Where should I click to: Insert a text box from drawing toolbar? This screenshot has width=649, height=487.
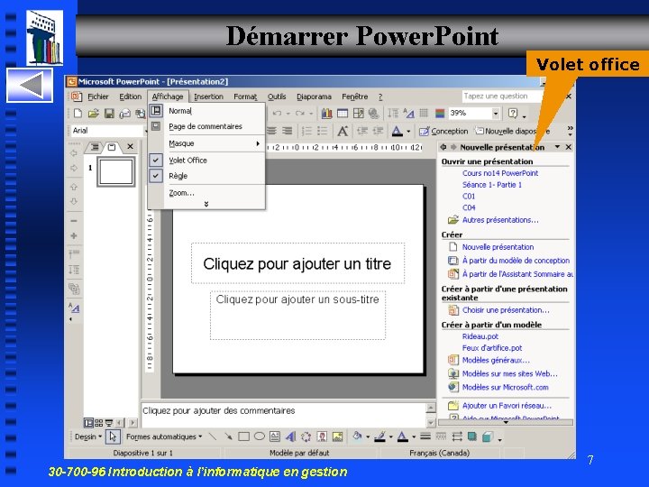click(x=274, y=436)
